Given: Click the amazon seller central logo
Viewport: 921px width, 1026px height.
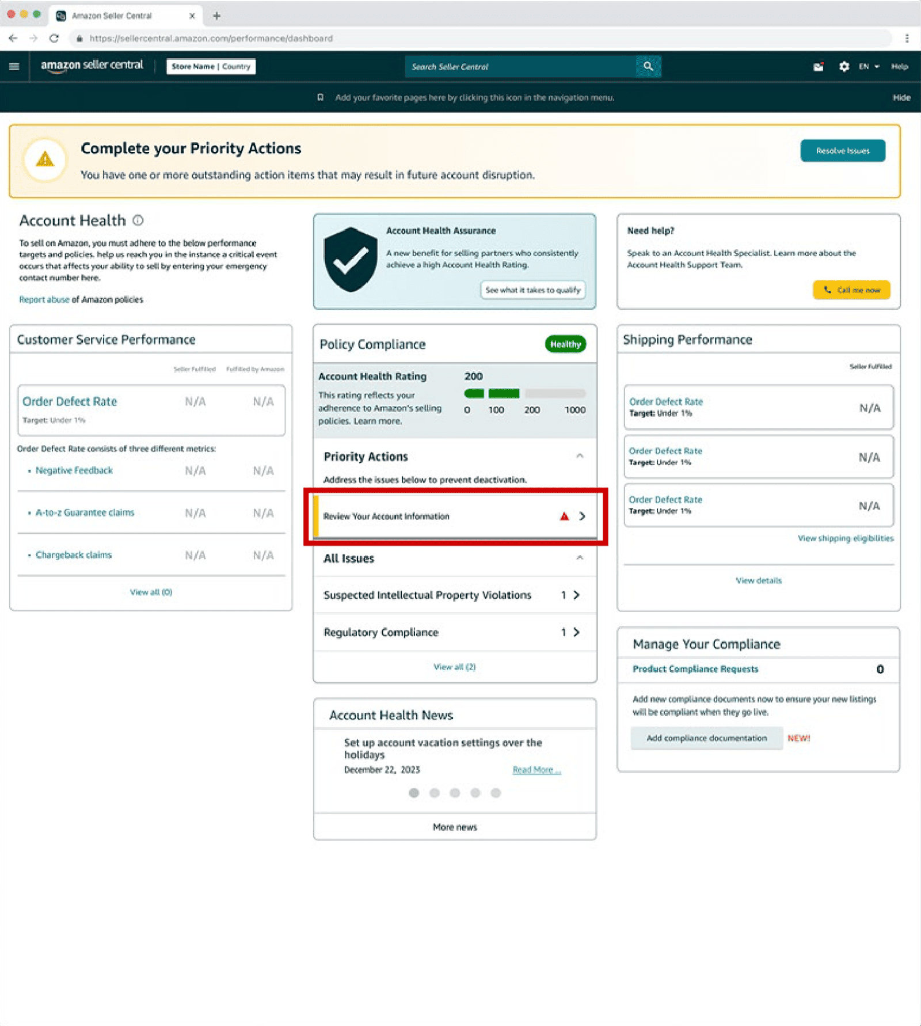Looking at the screenshot, I should tap(92, 66).
